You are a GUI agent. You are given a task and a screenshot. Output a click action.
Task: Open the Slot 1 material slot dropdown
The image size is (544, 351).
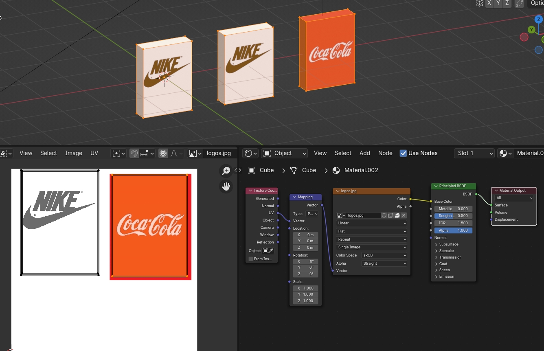474,153
